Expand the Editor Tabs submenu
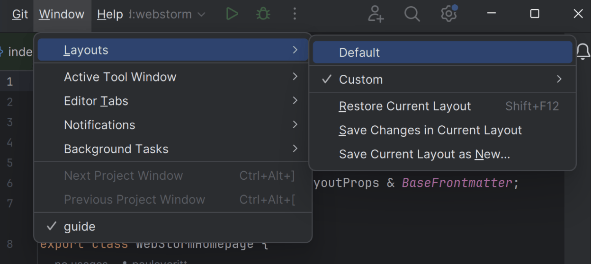 pyautogui.click(x=96, y=101)
